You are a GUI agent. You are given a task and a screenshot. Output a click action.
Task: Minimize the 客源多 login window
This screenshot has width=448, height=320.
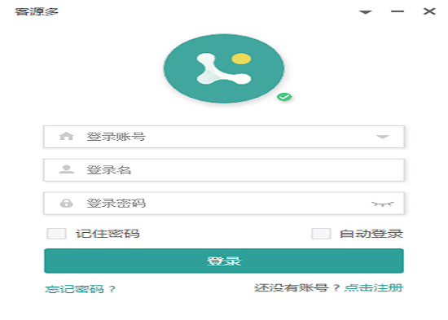(397, 11)
